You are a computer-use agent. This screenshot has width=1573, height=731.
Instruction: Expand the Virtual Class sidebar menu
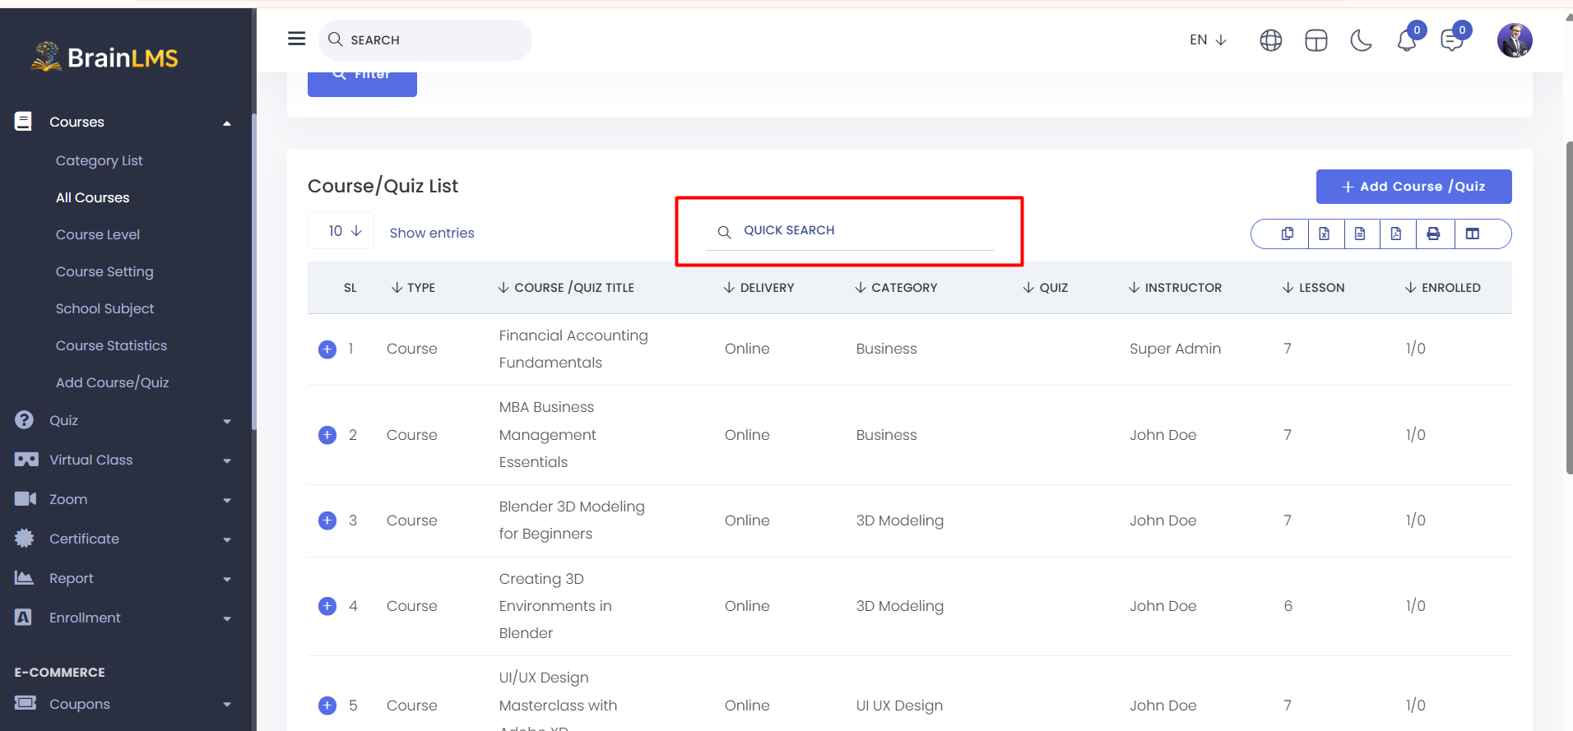123,460
